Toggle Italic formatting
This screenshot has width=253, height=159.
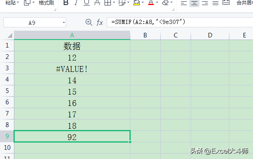point(76,3)
